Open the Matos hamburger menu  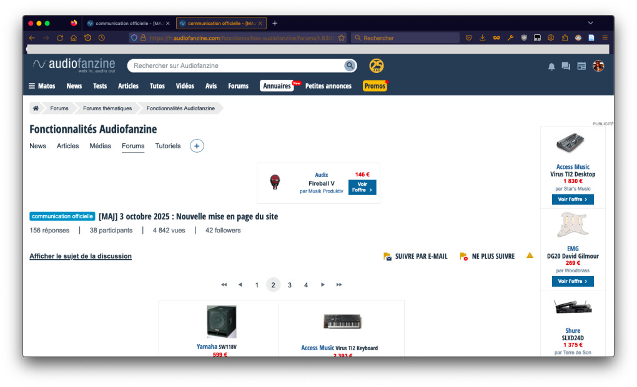[42, 86]
